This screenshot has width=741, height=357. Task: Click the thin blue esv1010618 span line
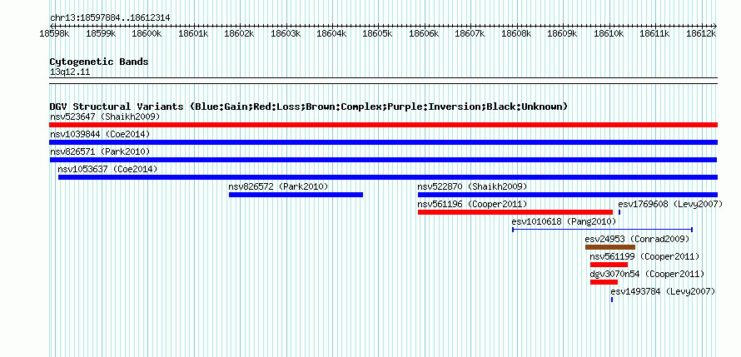point(603,230)
